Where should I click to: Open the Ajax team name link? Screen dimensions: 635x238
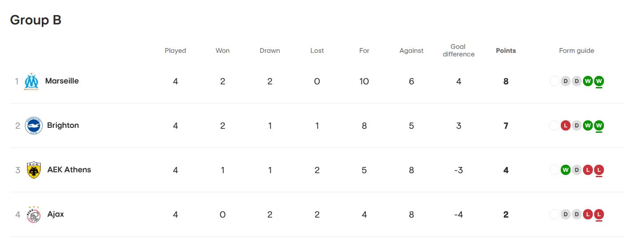point(56,214)
